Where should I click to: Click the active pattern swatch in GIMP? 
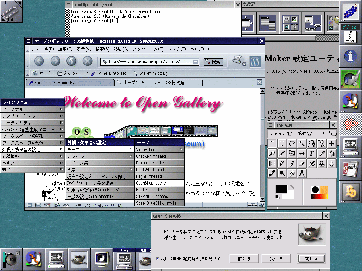click(324, 189)
